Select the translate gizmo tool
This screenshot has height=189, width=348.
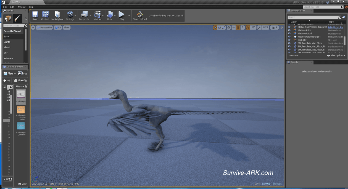pyautogui.click(x=215, y=28)
